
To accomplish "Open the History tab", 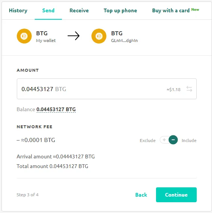I will coord(18,11).
